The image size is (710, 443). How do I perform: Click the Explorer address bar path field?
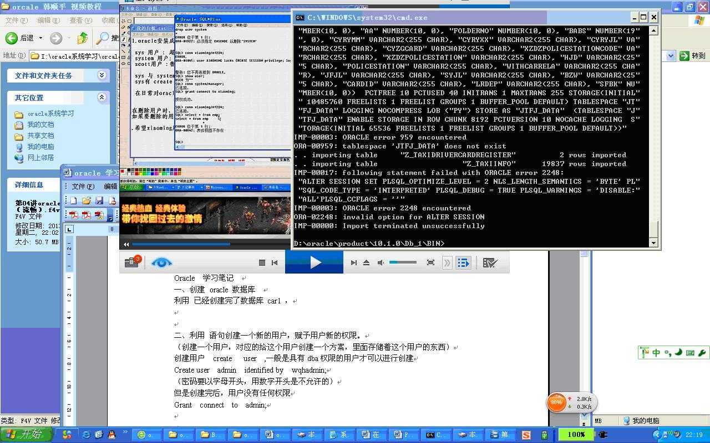74,56
